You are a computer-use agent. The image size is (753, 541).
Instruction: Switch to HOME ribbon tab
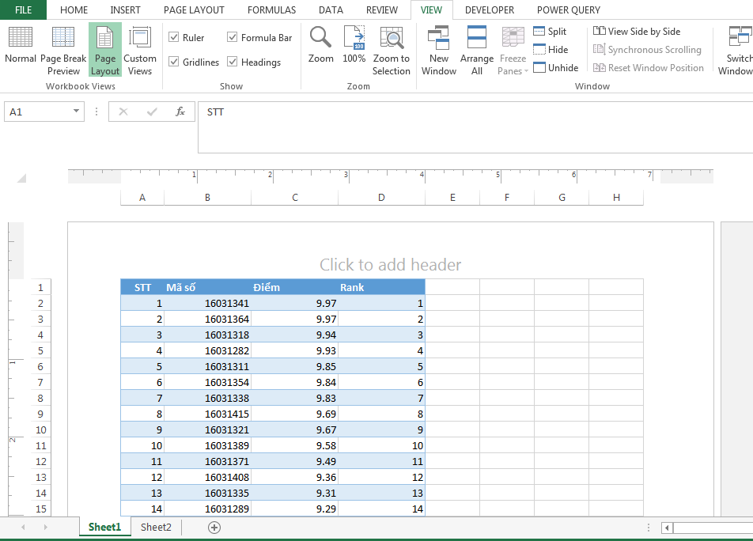pos(74,9)
